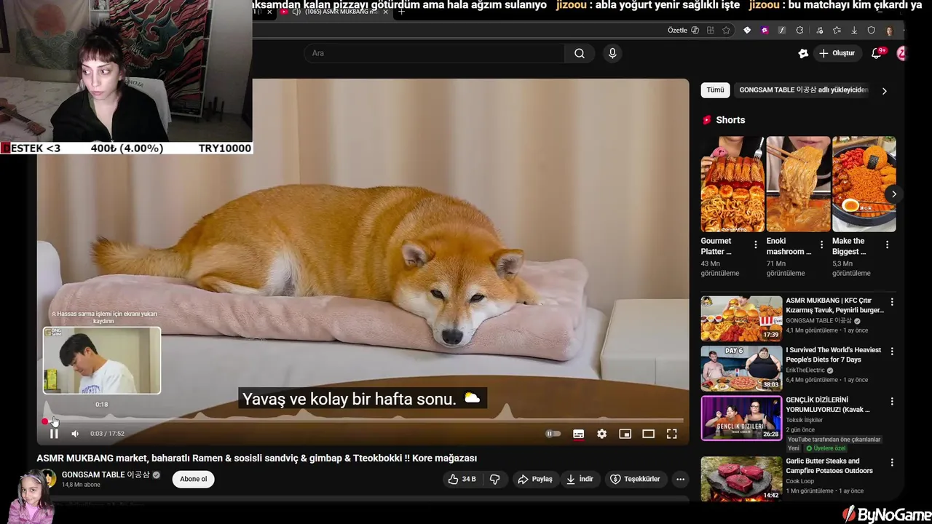Select GONGSAM TABLE uploader filter chip
The width and height of the screenshot is (932, 524).
pos(804,90)
